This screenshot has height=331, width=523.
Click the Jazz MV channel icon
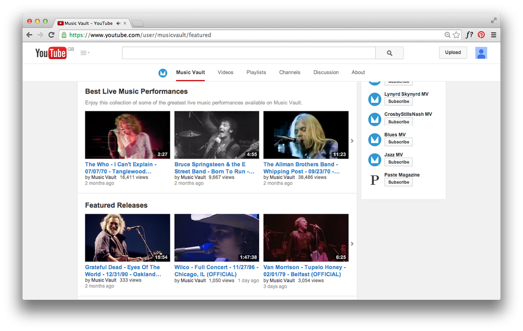pyautogui.click(x=374, y=159)
